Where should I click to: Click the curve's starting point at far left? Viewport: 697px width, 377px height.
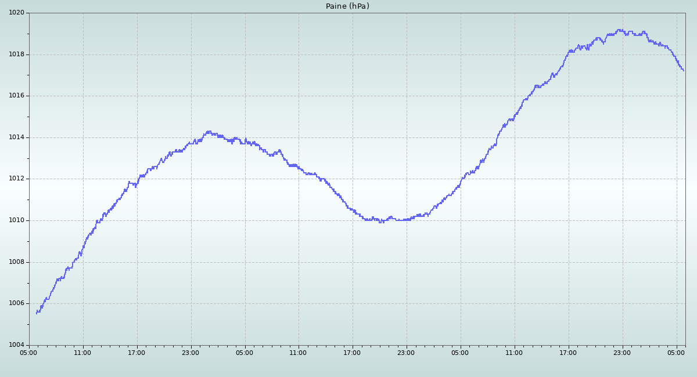pyautogui.click(x=37, y=313)
